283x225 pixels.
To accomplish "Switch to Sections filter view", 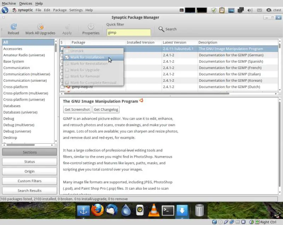I will click(x=30, y=152).
